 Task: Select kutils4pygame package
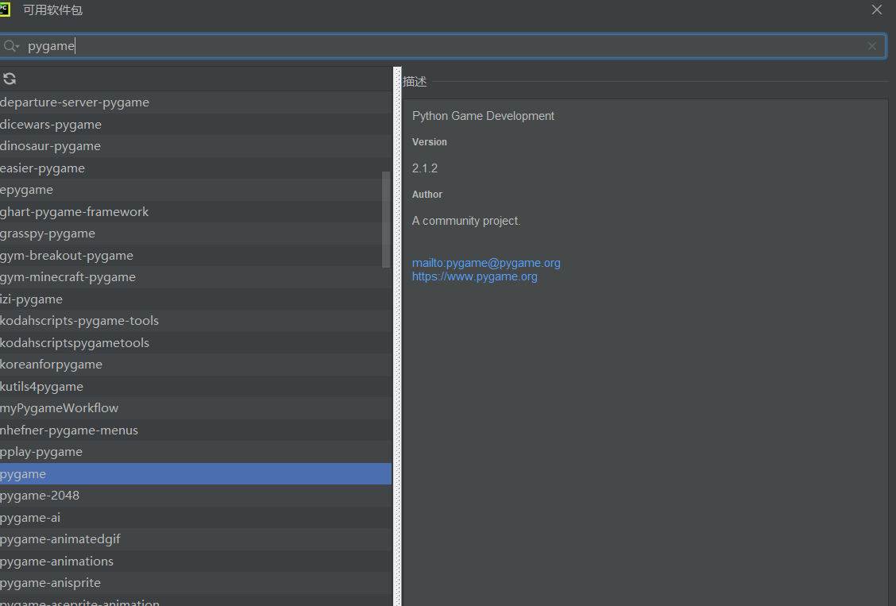pos(196,387)
